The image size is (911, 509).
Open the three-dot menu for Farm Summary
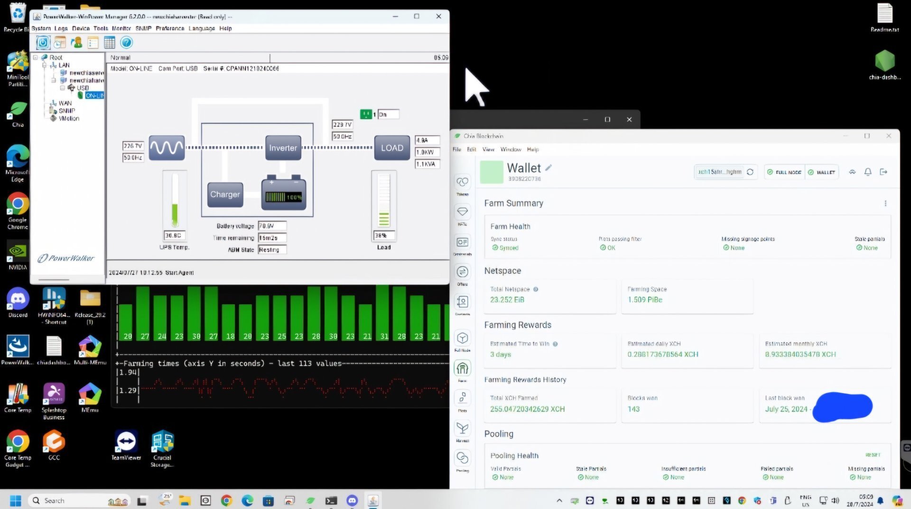885,203
